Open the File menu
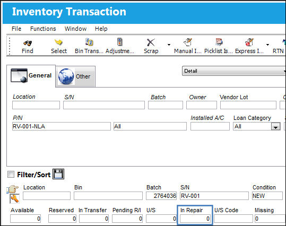 pos(16,29)
